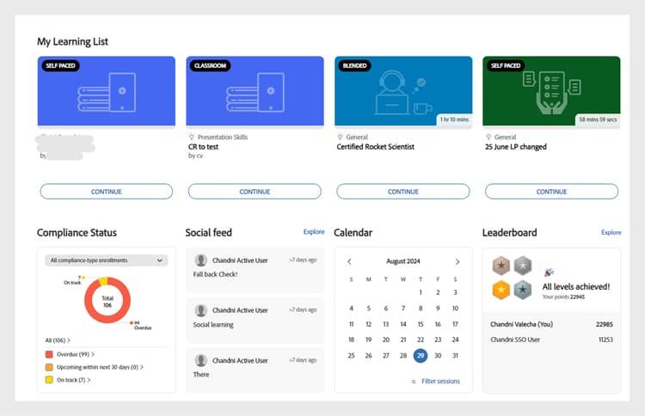Expand Upcoming within next 30 days list

pos(95,367)
